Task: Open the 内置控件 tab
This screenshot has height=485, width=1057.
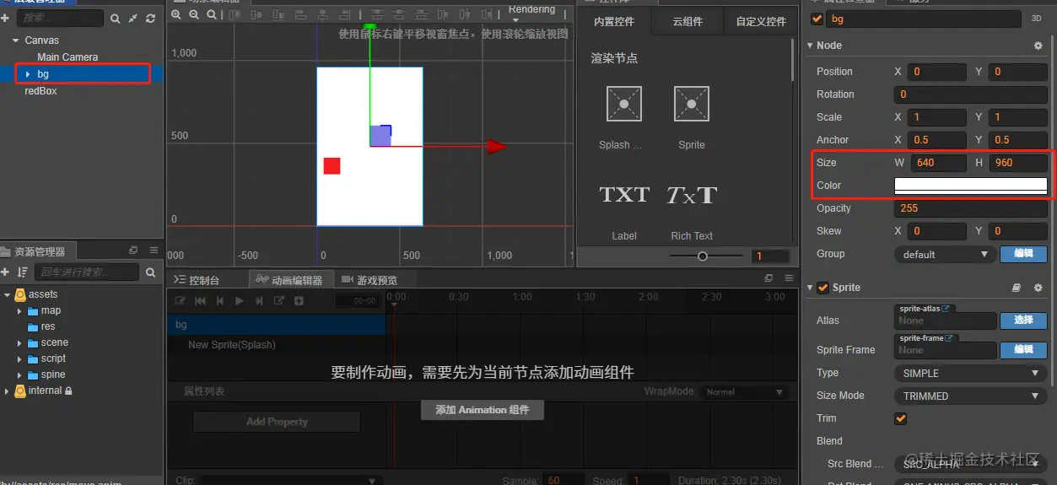Action: pos(614,22)
